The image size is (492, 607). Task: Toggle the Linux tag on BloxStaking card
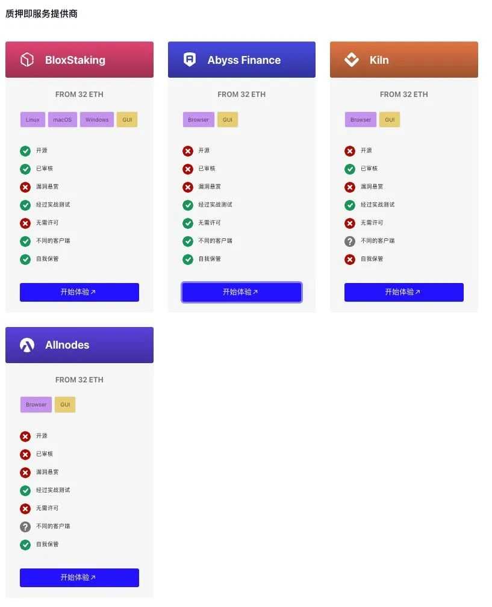pos(32,119)
